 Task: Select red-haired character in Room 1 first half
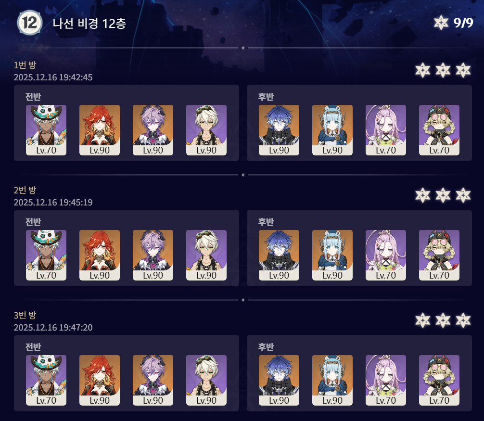100,130
